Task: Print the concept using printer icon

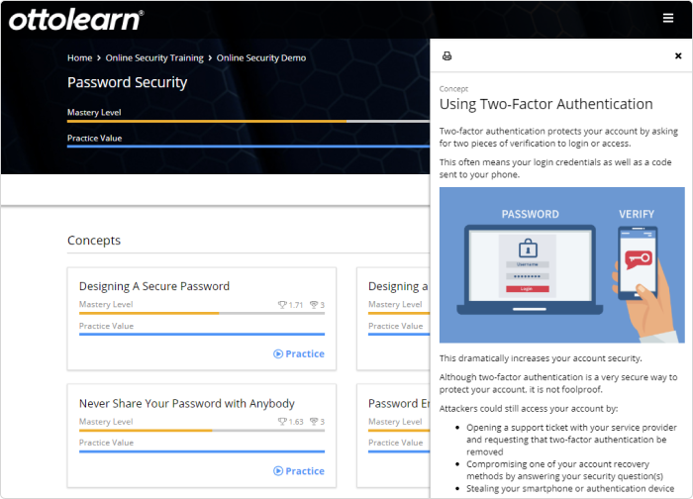Action: click(446, 56)
